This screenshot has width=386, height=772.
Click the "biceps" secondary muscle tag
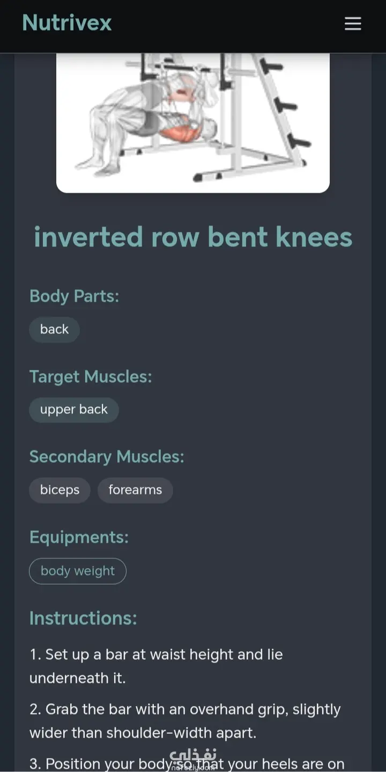60,490
